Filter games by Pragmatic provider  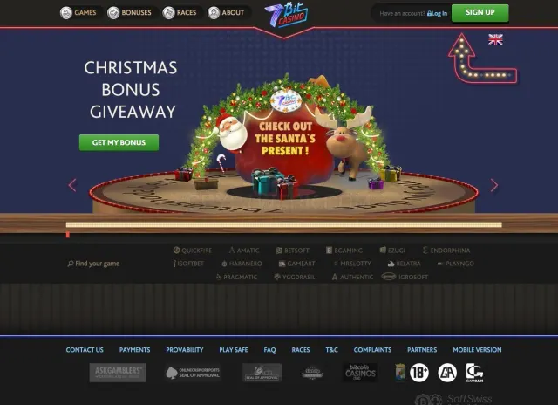coord(236,277)
